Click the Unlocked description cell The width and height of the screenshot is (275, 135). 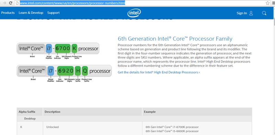click(92, 128)
